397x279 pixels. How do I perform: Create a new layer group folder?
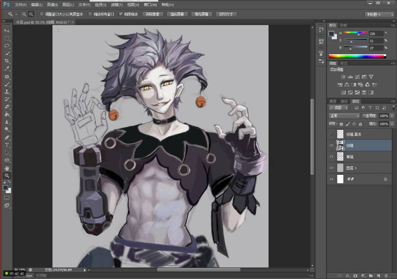(x=371, y=276)
